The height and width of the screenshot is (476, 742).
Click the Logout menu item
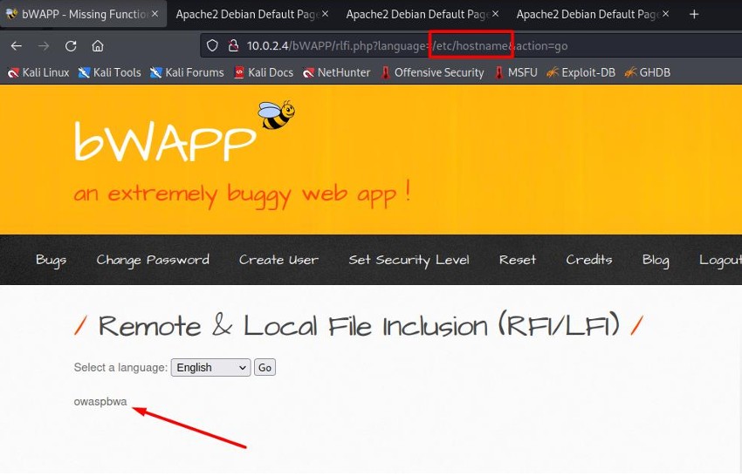720,260
